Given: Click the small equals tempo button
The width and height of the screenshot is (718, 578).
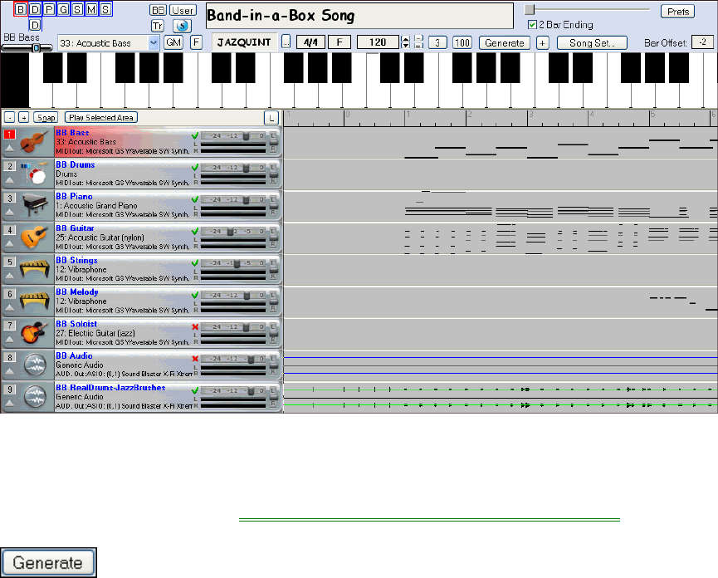Looking at the screenshot, I should point(418,46).
